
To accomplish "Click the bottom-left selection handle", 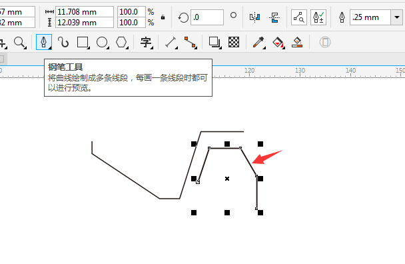I will (194, 213).
